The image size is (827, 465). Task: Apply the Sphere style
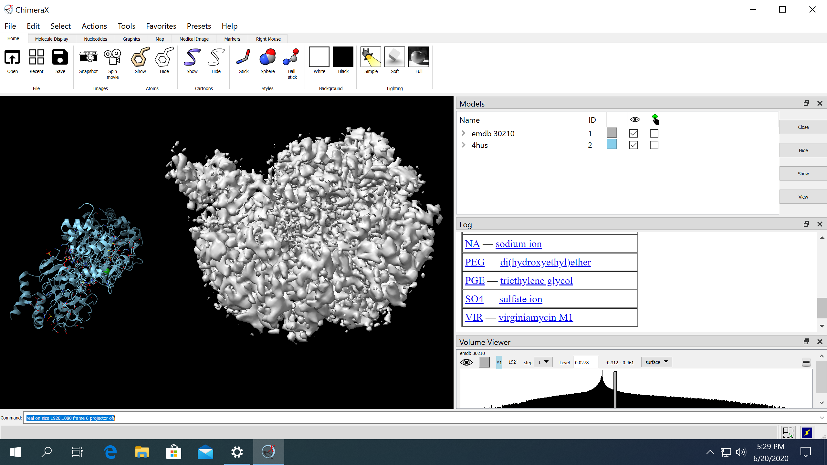tap(267, 57)
